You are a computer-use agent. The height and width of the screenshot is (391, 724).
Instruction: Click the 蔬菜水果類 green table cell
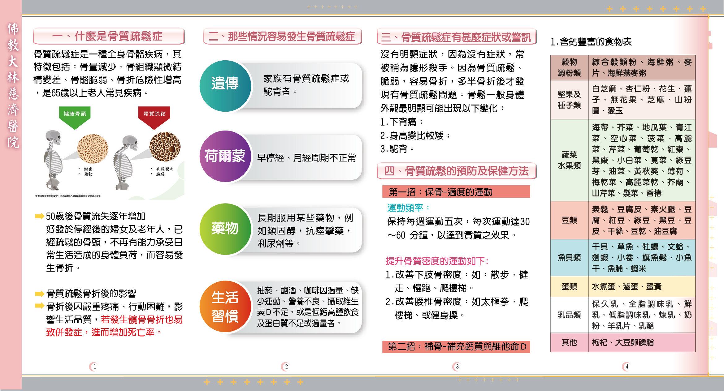tap(569, 160)
